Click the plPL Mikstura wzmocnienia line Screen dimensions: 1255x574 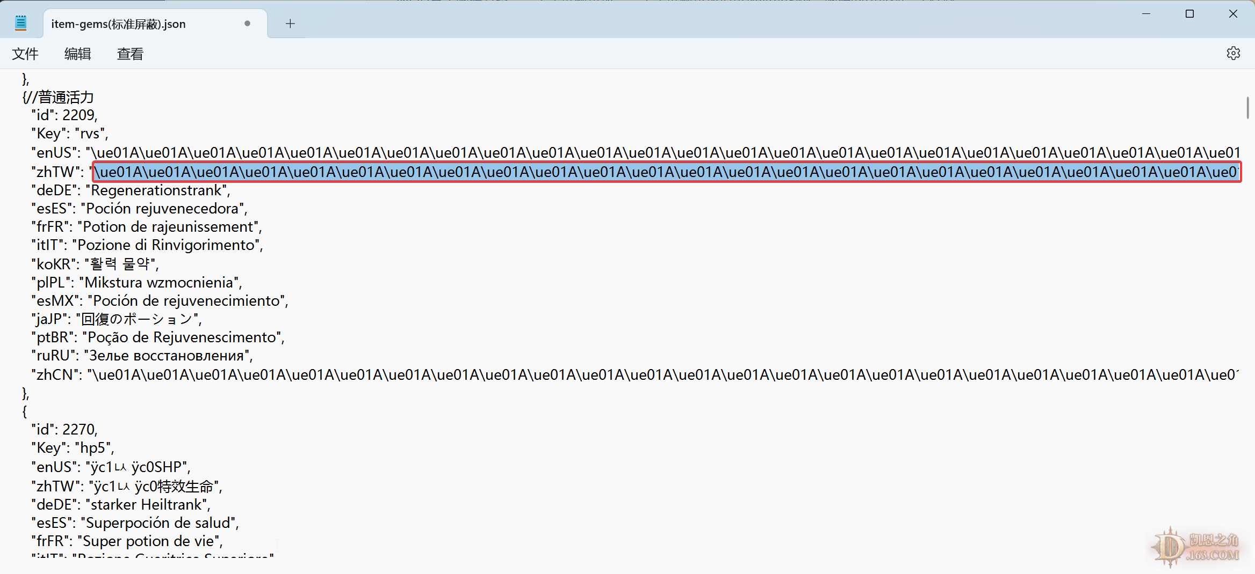(x=137, y=283)
